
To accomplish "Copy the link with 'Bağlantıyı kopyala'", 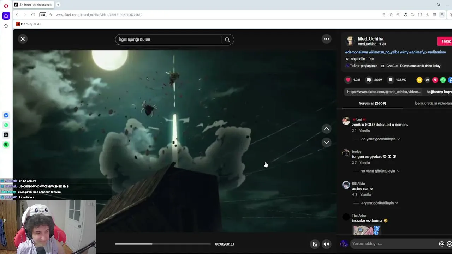I will (439, 92).
